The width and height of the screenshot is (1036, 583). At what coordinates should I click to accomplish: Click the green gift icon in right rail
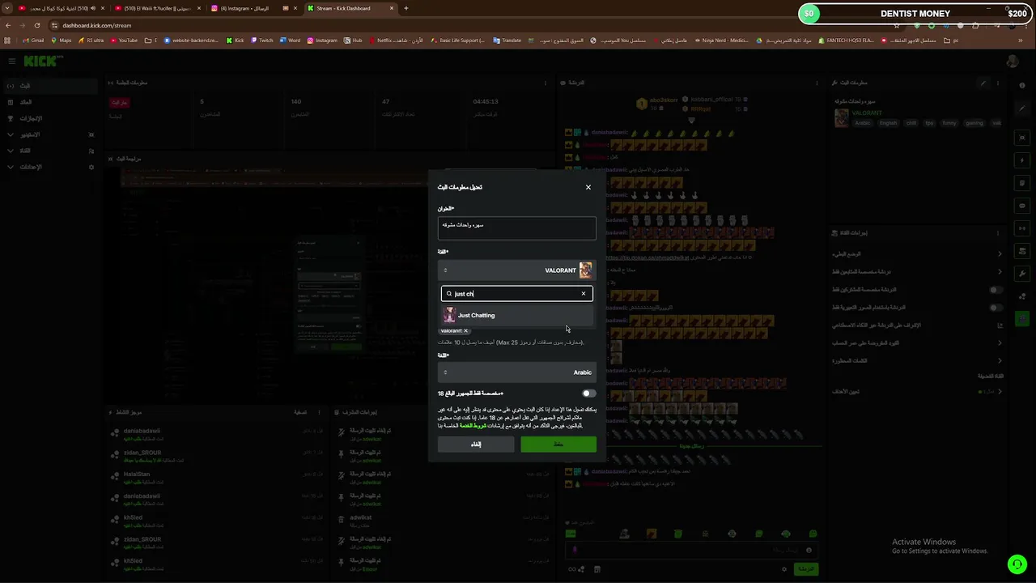1023,319
